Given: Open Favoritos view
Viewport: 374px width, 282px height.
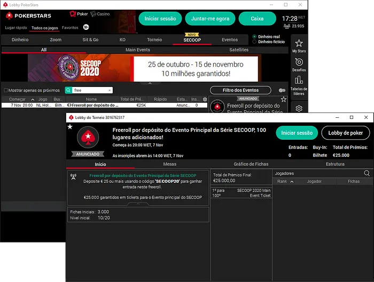Looking at the screenshot, I should tap(70, 28).
